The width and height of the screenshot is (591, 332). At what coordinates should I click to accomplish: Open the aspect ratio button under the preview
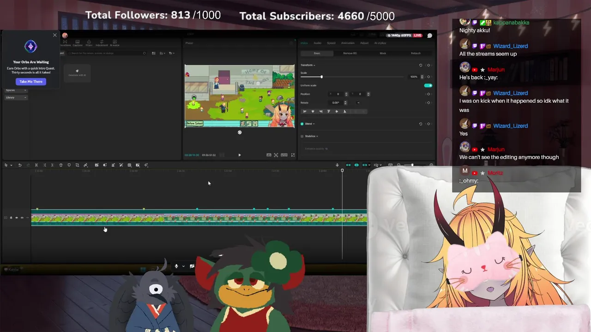click(x=284, y=155)
